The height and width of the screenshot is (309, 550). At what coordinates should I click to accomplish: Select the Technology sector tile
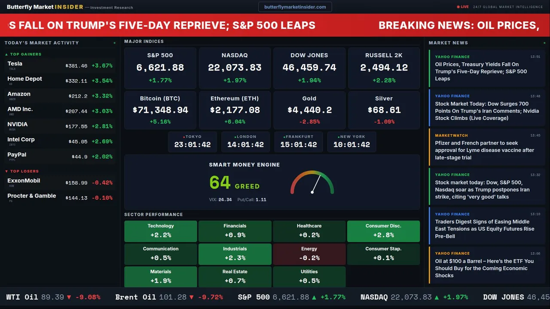click(161, 231)
